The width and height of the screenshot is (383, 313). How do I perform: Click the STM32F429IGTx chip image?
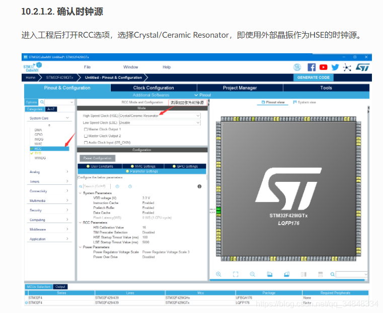pos(288,189)
